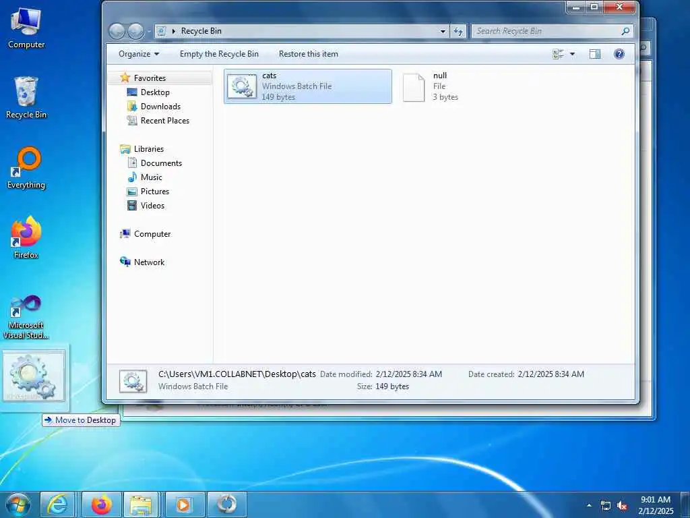Open the view options dropdown arrow
The height and width of the screenshot is (518, 690).
(x=572, y=54)
